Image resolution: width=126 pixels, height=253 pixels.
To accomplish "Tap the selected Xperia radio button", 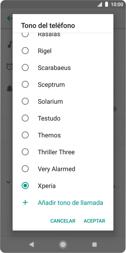I will (x=25, y=186).
